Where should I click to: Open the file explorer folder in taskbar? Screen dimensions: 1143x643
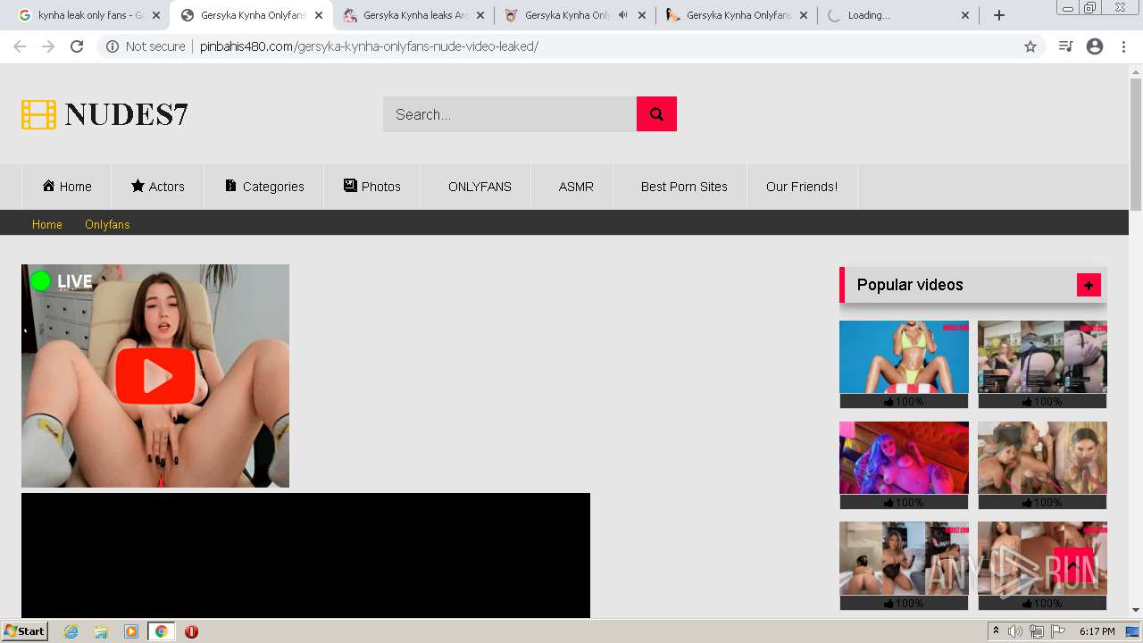[x=101, y=631]
